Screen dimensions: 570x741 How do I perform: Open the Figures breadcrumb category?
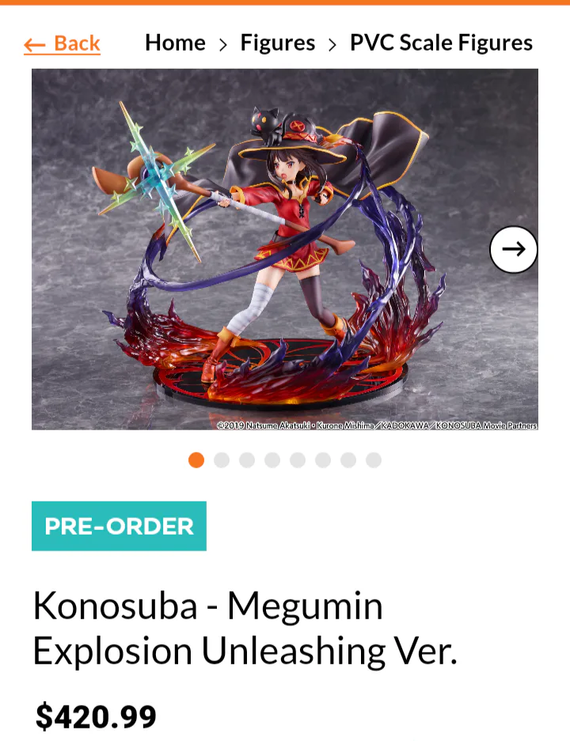point(278,43)
